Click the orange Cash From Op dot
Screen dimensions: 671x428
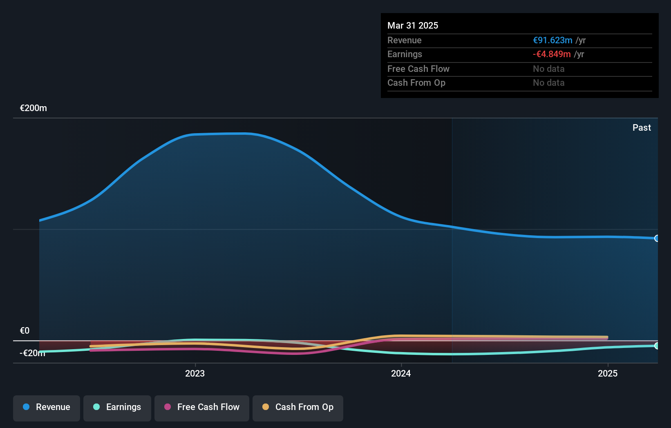pos(266,407)
